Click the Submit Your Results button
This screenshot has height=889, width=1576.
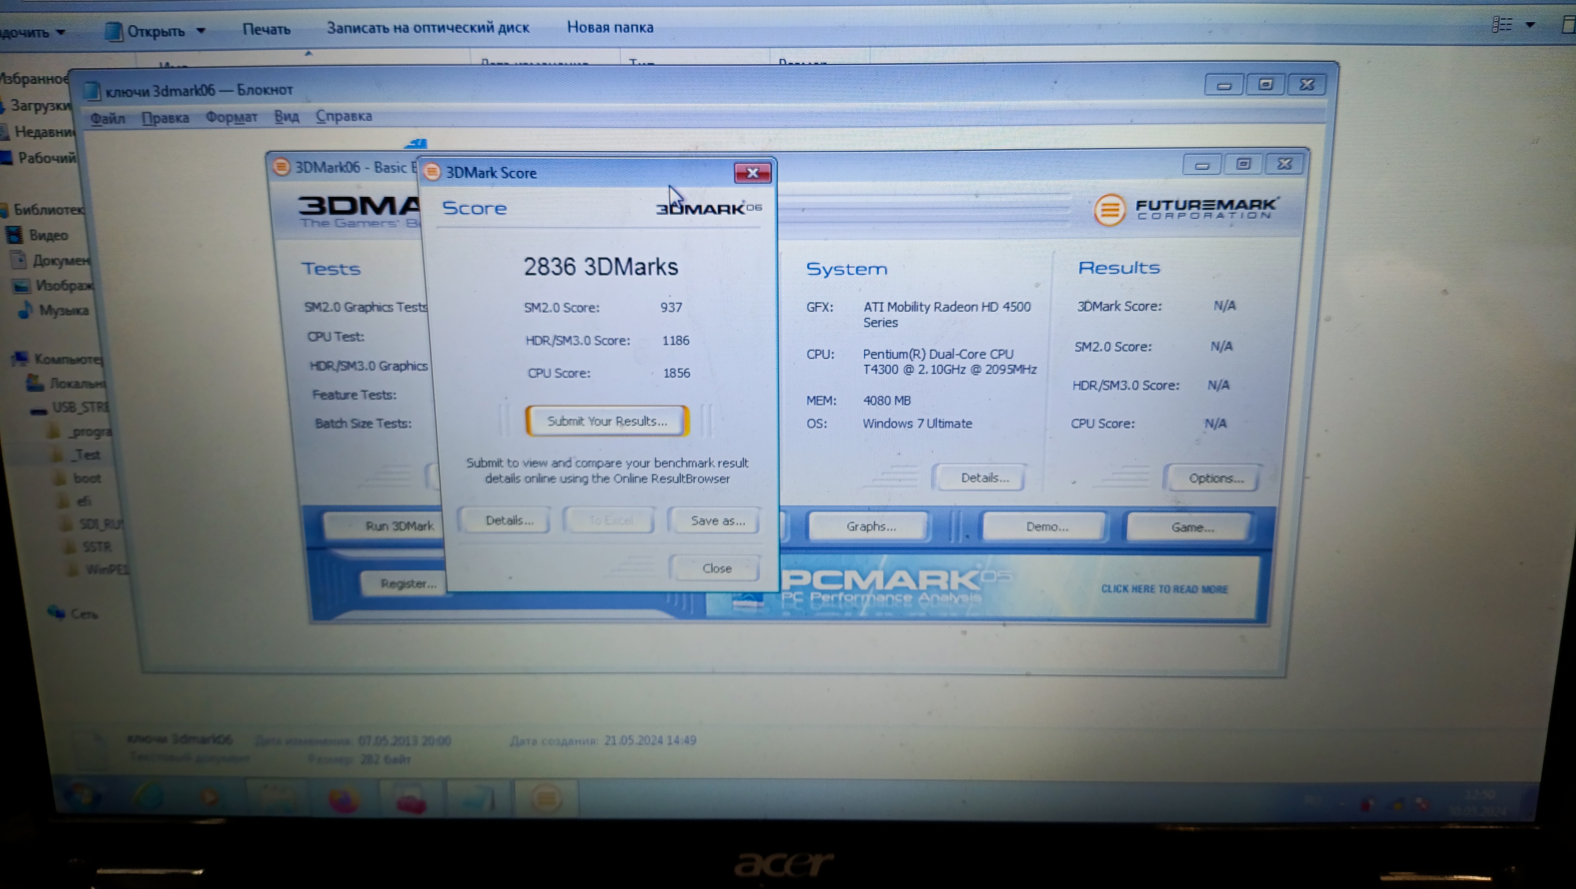point(607,421)
